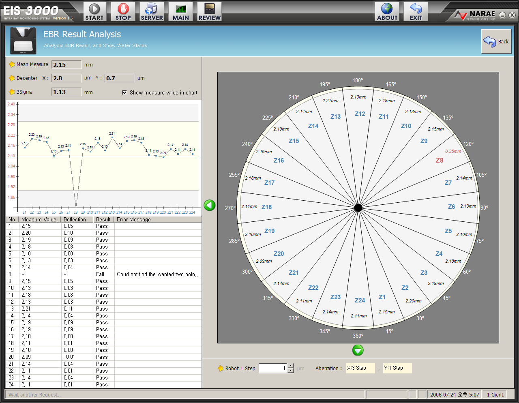The height and width of the screenshot is (403, 519).
Task: Click the NARAE Technology logo
Action: click(474, 15)
